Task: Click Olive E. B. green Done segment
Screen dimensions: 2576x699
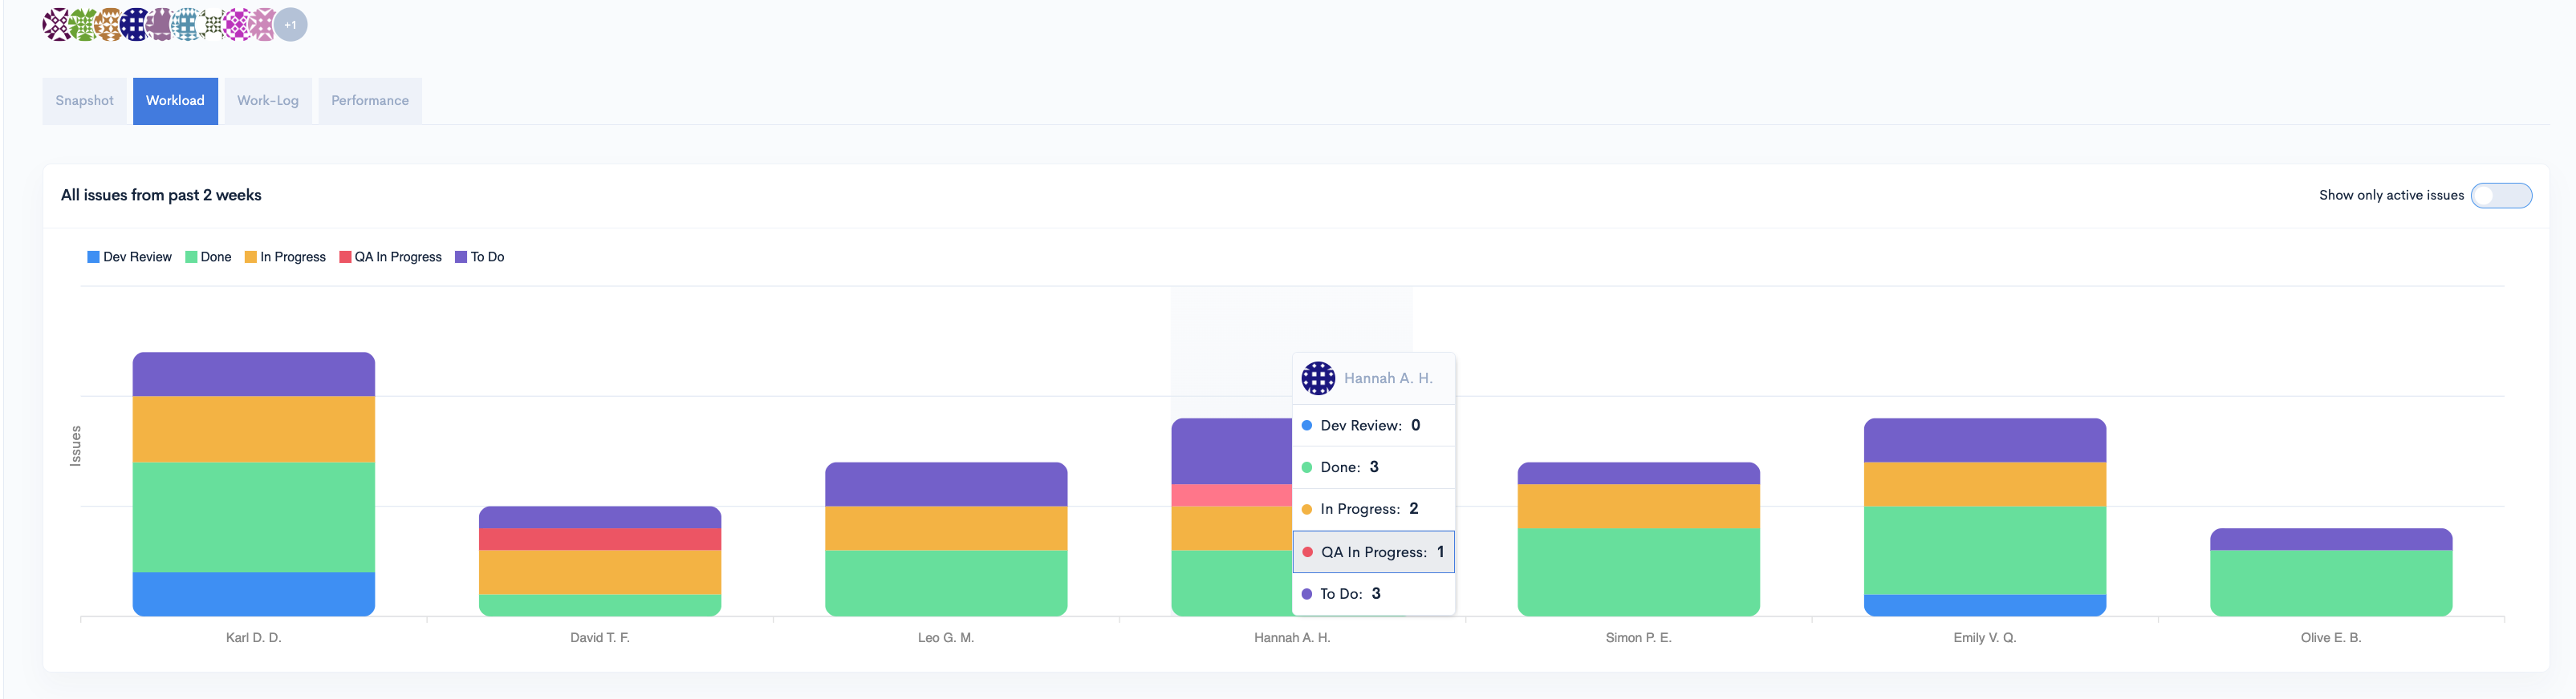Action: 2331,583
